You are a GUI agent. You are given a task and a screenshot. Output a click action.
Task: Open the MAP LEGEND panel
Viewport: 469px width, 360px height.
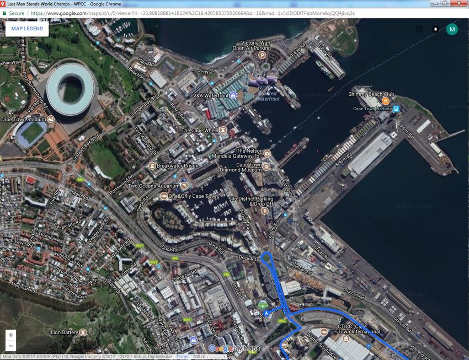click(x=27, y=29)
